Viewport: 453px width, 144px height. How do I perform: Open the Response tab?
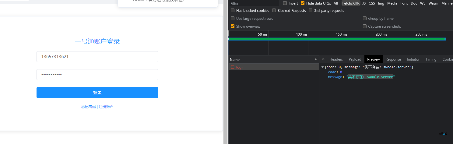click(393, 59)
